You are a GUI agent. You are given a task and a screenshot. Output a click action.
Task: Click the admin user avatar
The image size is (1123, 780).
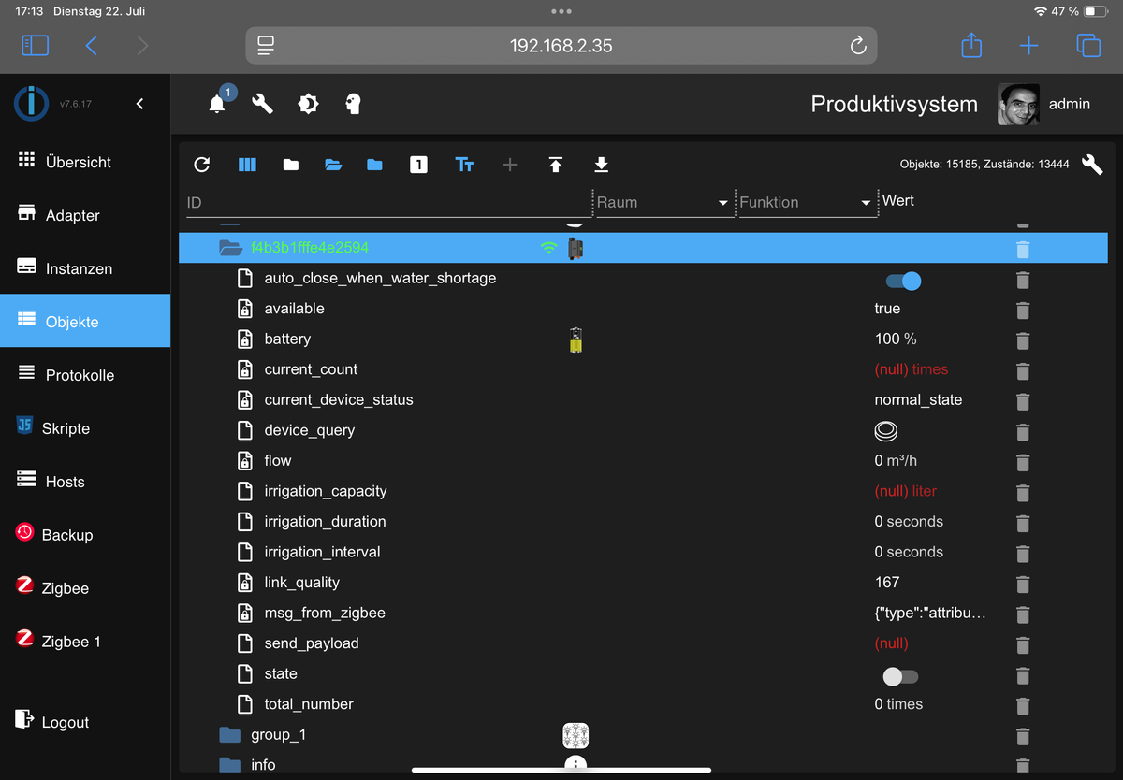[x=1018, y=105]
